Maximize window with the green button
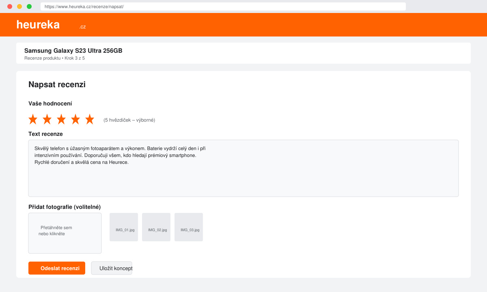The height and width of the screenshot is (292, 487). [x=29, y=6]
